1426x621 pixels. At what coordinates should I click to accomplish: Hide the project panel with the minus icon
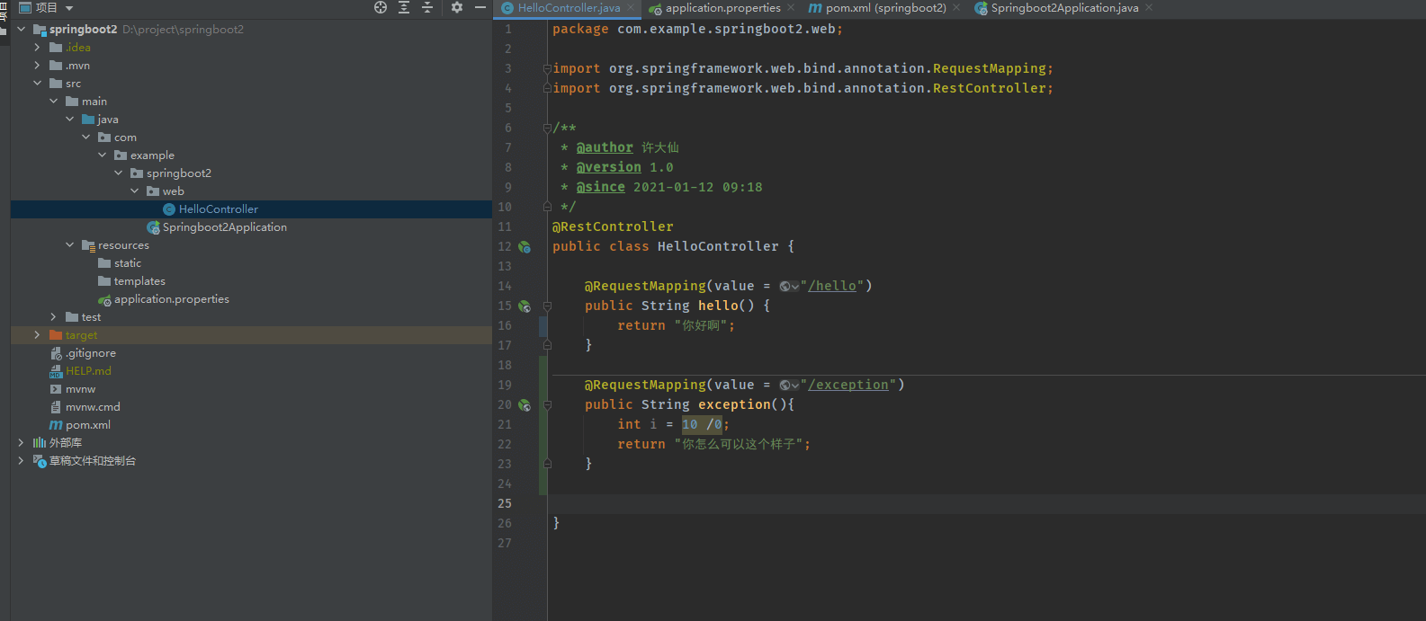(x=480, y=7)
